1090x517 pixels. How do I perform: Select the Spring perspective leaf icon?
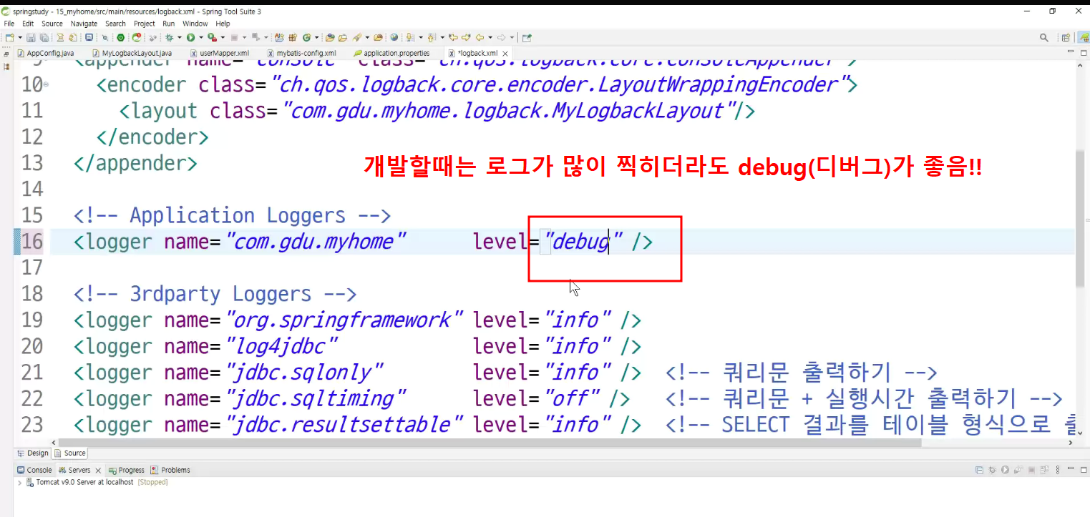pyautogui.click(x=1083, y=38)
